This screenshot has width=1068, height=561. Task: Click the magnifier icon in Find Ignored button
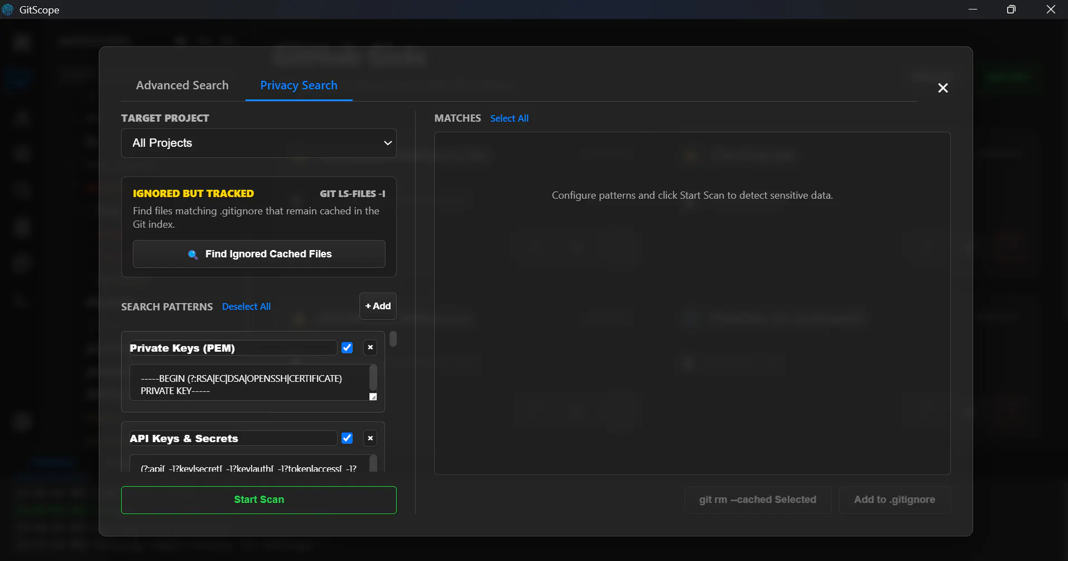point(193,255)
